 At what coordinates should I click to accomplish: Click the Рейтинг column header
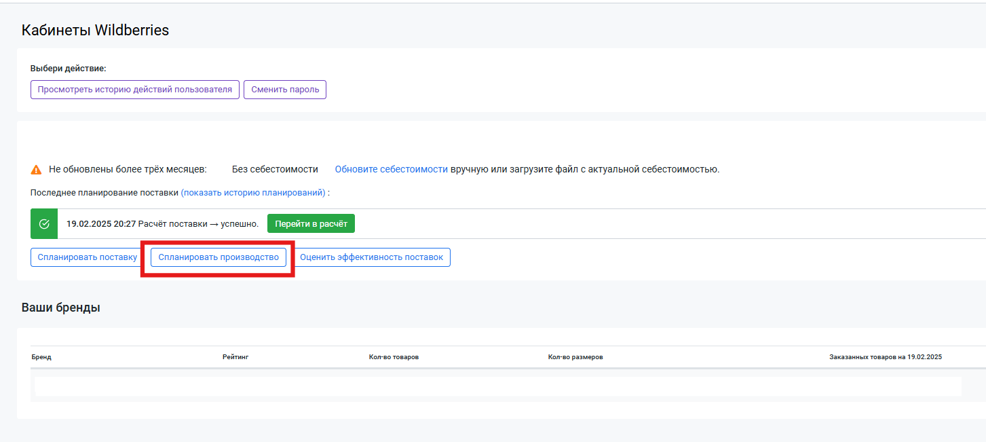235,357
